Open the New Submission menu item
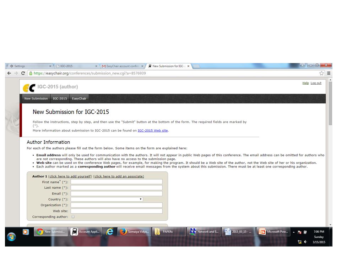Screen dimensions: 341x255 [36, 98]
